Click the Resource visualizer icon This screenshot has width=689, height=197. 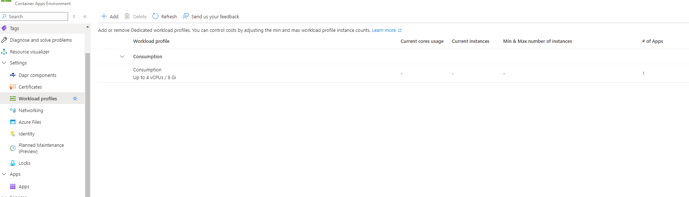click(4, 52)
